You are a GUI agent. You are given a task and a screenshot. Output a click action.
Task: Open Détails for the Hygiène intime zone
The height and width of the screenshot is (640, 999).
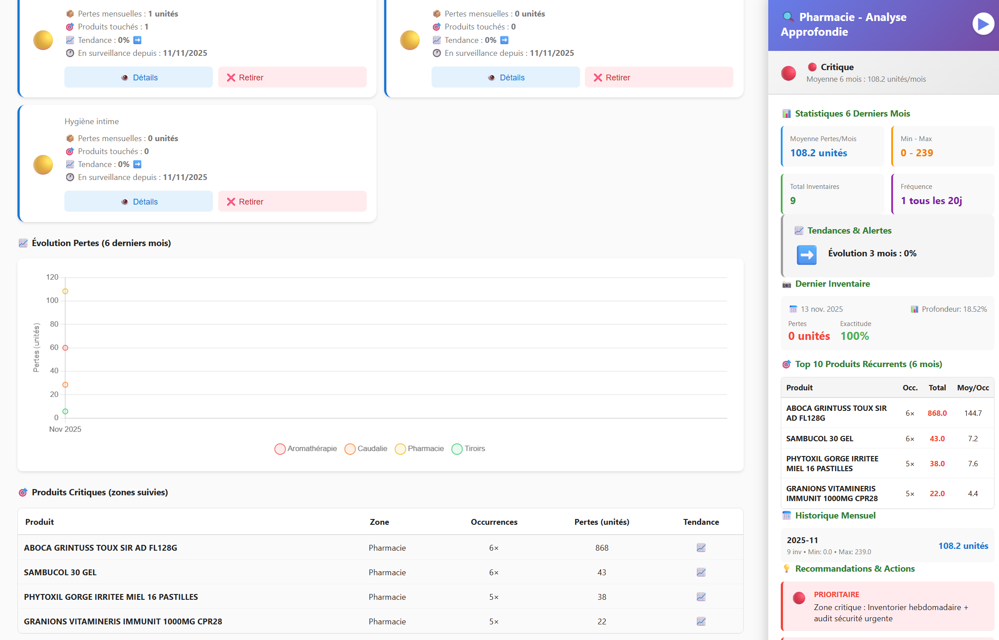tap(139, 201)
